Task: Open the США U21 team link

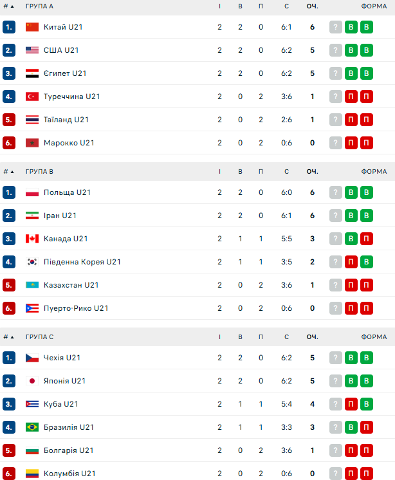Action: coord(61,50)
